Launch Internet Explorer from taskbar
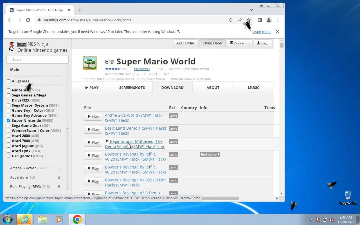This screenshot has width=360, height=225. [x=24, y=219]
